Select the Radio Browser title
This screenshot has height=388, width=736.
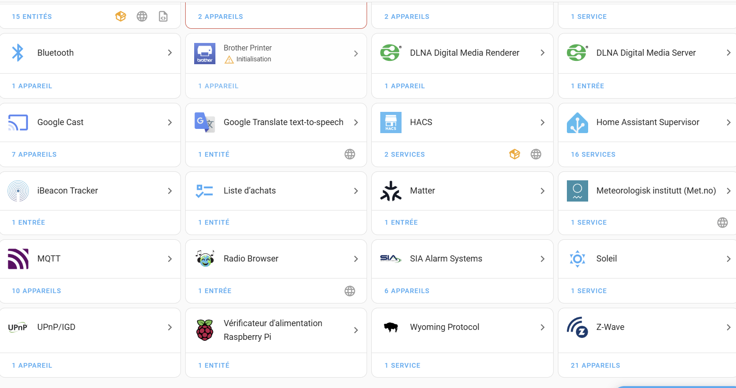click(251, 259)
